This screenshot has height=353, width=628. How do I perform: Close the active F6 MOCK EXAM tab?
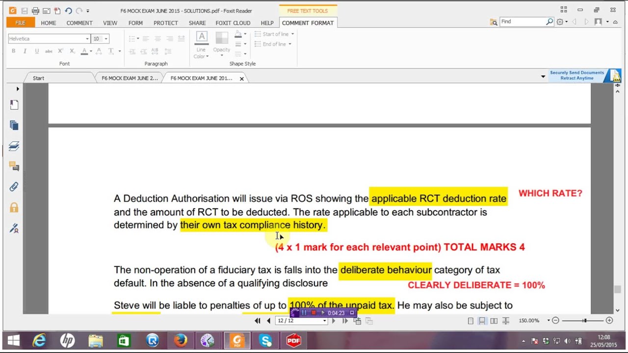coord(241,78)
